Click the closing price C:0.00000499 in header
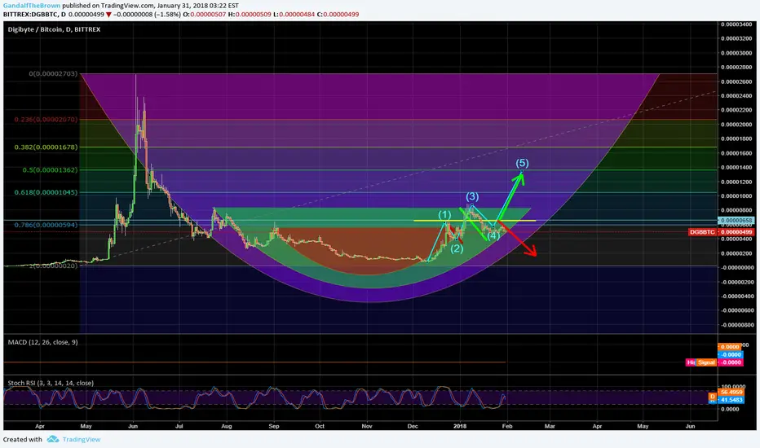 click(x=338, y=15)
